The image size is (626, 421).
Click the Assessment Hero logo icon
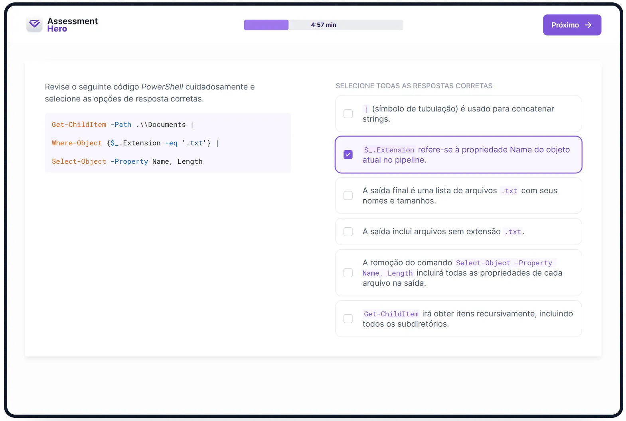(x=35, y=25)
